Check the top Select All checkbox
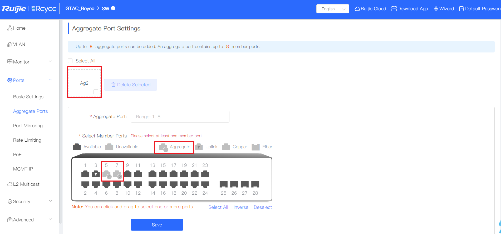The height and width of the screenshot is (234, 501). pyautogui.click(x=70, y=61)
